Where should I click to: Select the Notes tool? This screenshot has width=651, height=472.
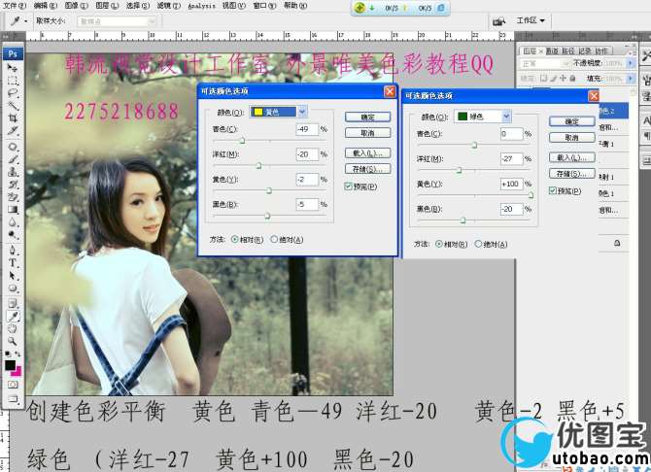(13, 303)
